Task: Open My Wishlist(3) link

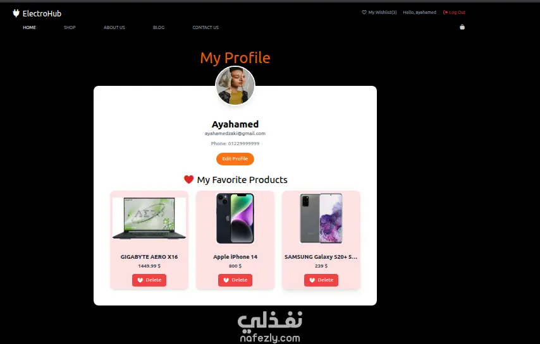Action: 379,12
